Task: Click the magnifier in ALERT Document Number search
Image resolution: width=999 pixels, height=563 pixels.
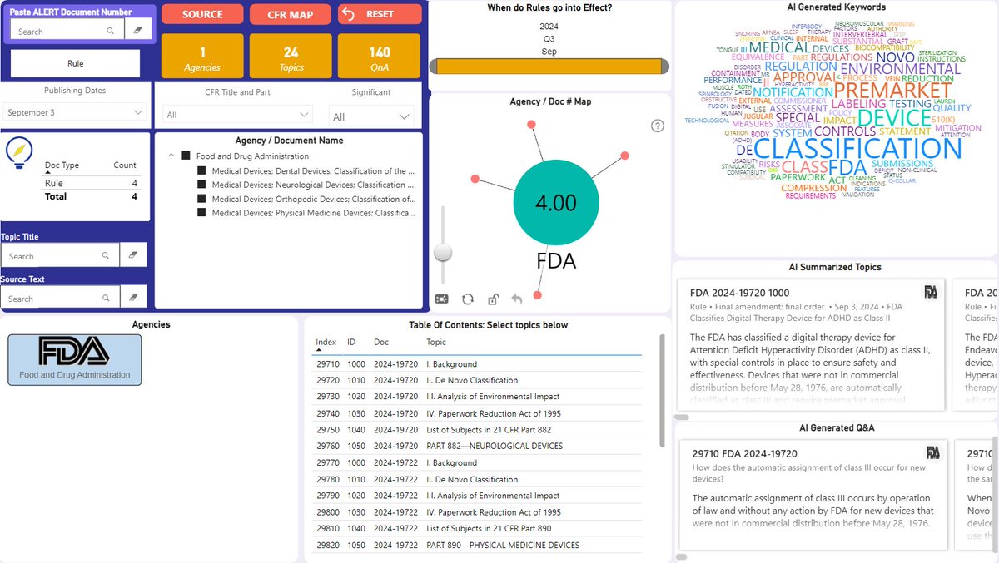Action: tap(110, 32)
